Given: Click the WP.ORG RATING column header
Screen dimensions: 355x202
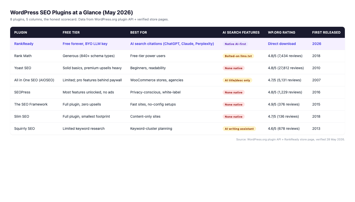Looking at the screenshot, I should coord(281,32).
